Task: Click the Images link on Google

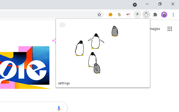Action: [155, 29]
